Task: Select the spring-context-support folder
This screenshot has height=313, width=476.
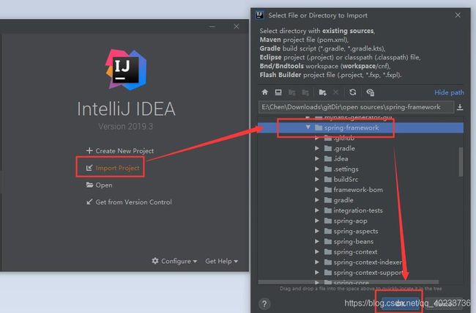Action: click(368, 273)
